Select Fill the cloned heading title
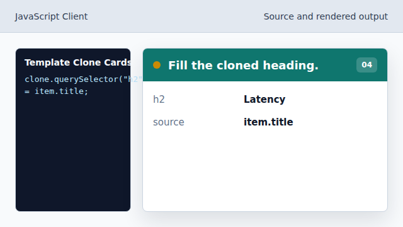Image resolution: width=403 pixels, height=227 pixels. [x=243, y=66]
